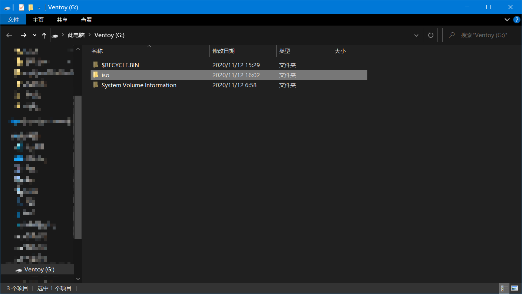Open the recent locations dropdown
This screenshot has height=294, width=522.
tap(34, 35)
